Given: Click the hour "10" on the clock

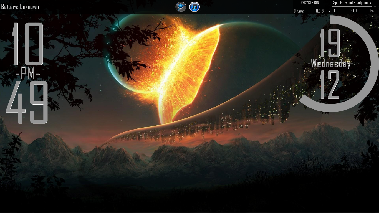Looking at the screenshot, I should tap(27, 44).
